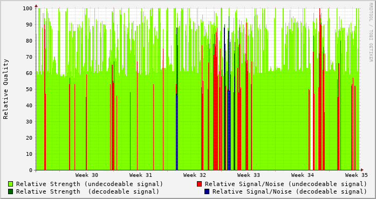Select the Week 30 axis label

point(86,175)
